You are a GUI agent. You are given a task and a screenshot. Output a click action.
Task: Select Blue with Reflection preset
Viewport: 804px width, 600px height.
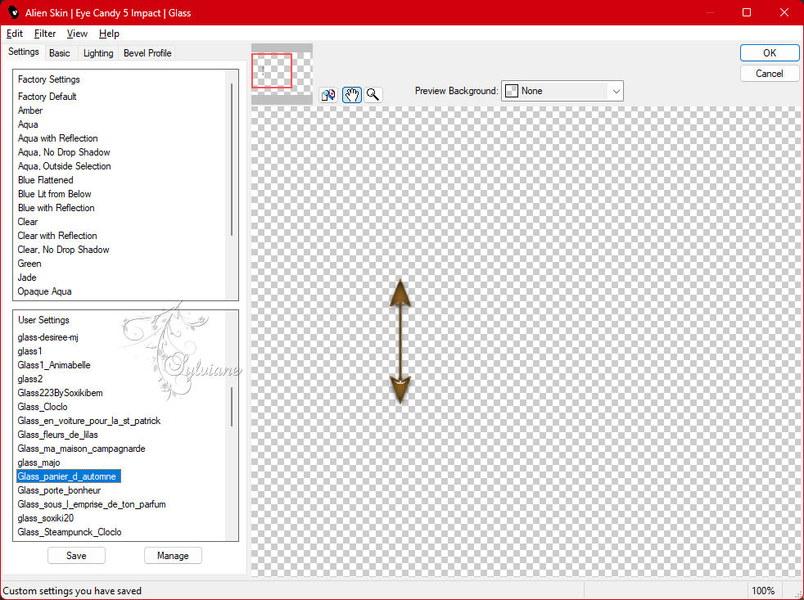pos(56,208)
